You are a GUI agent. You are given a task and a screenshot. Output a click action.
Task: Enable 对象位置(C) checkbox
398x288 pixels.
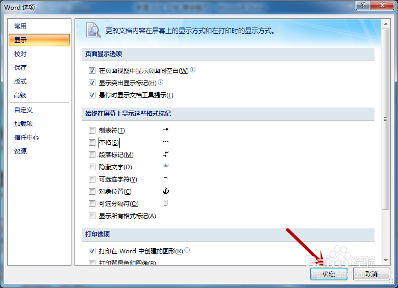pos(92,192)
